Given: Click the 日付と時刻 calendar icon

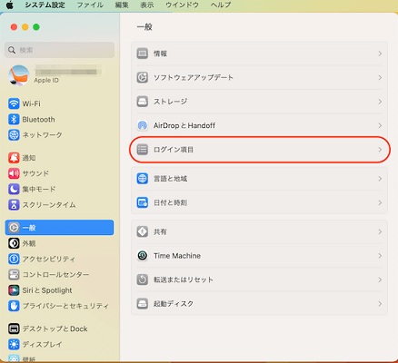Looking at the screenshot, I should point(143,202).
